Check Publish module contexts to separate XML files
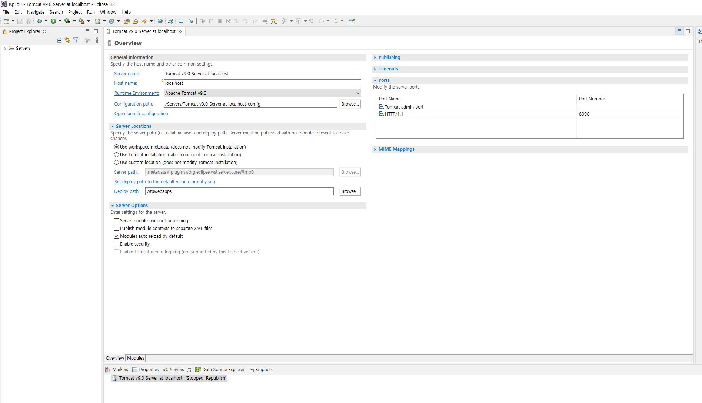This screenshot has height=403, width=702. pyautogui.click(x=117, y=229)
